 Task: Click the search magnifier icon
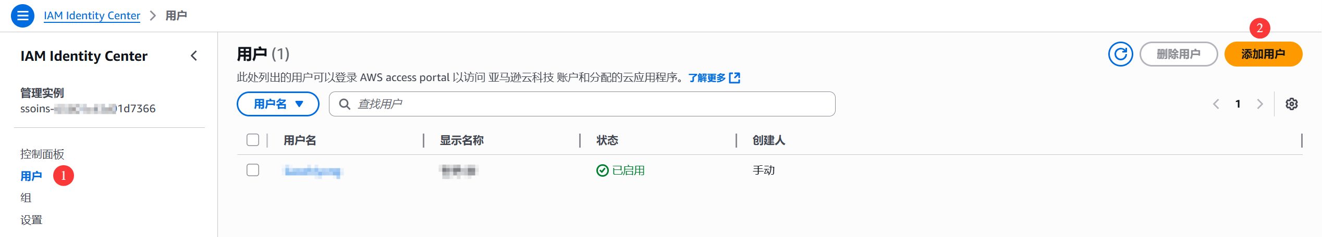(x=345, y=104)
